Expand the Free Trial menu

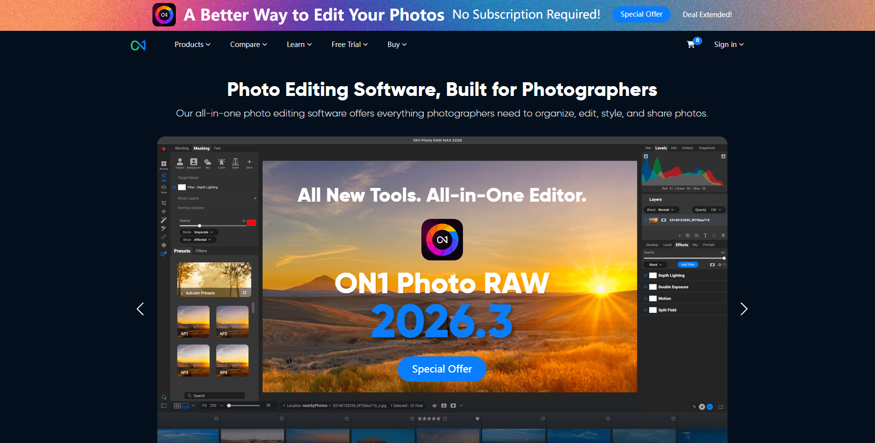pos(350,45)
